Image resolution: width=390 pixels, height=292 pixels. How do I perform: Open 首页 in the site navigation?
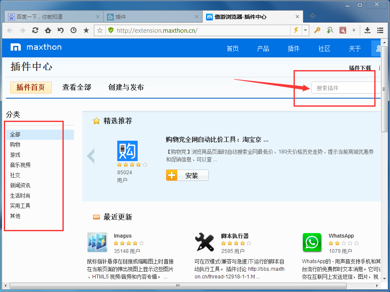click(232, 48)
